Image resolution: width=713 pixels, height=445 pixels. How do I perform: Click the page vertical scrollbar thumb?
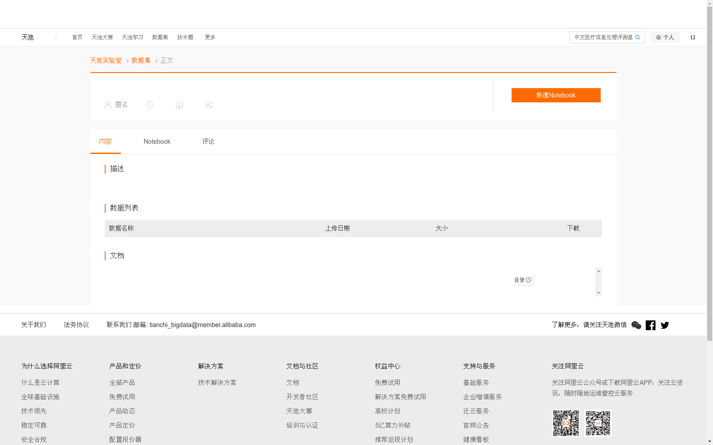[x=709, y=174]
